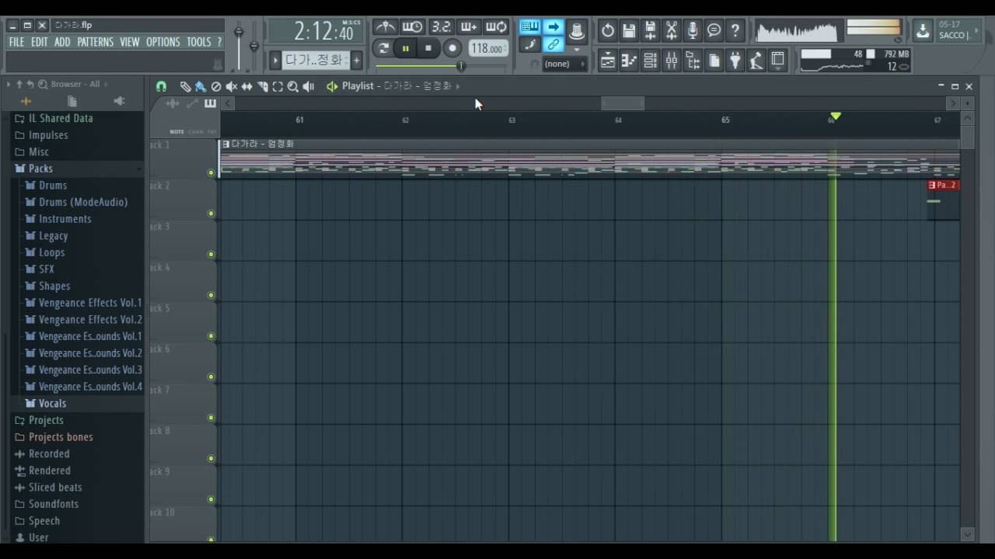Click the 118.000 tempo field
Image resolution: width=995 pixels, height=559 pixels.
(488, 48)
